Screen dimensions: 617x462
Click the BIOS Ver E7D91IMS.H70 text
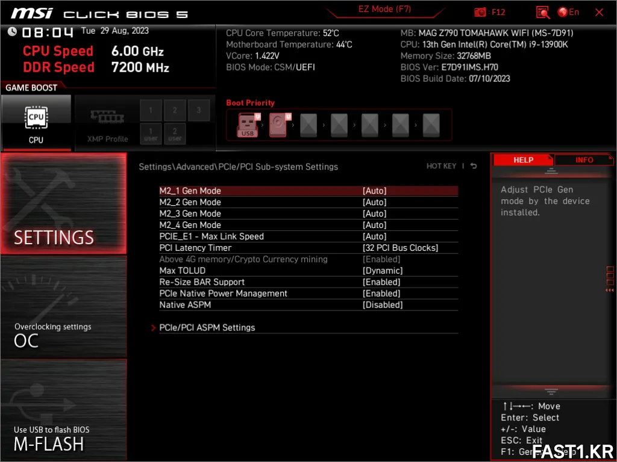449,67
